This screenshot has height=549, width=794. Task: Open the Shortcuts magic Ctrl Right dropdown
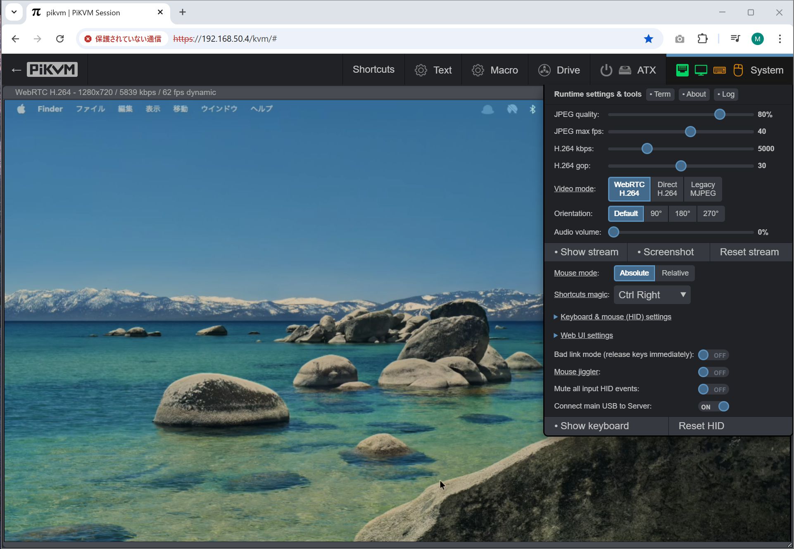pos(652,295)
